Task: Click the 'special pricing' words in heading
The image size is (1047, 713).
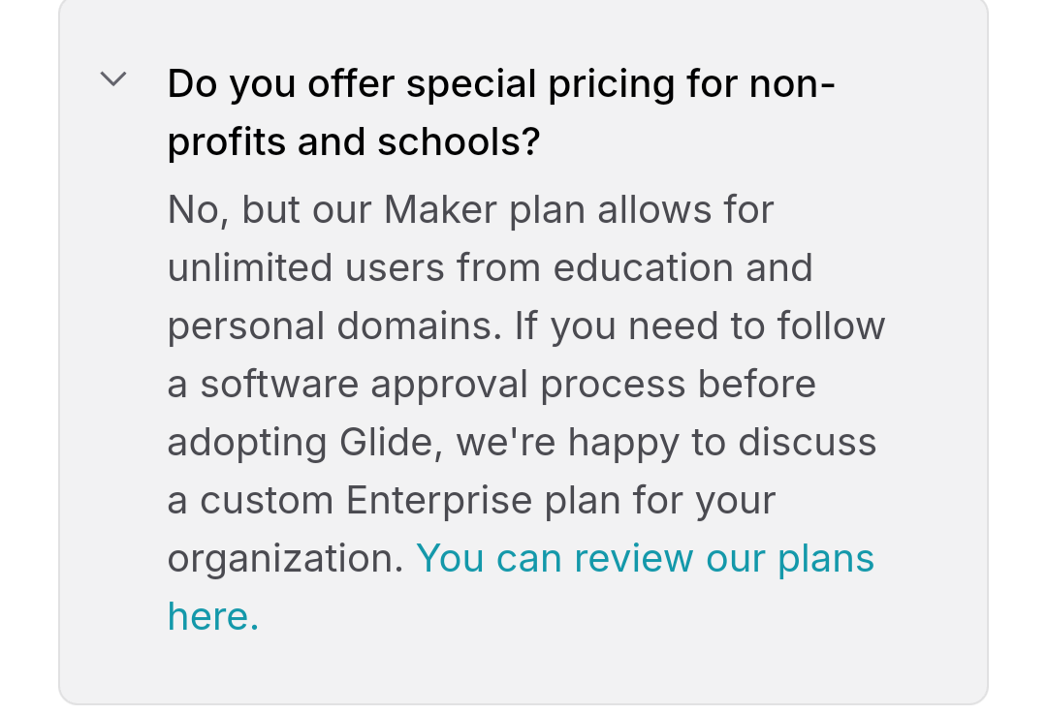Action: coord(538,84)
